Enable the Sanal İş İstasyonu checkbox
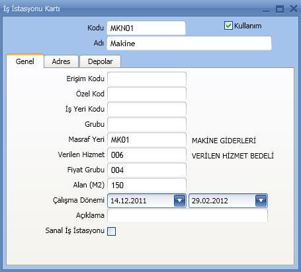 tap(111, 231)
